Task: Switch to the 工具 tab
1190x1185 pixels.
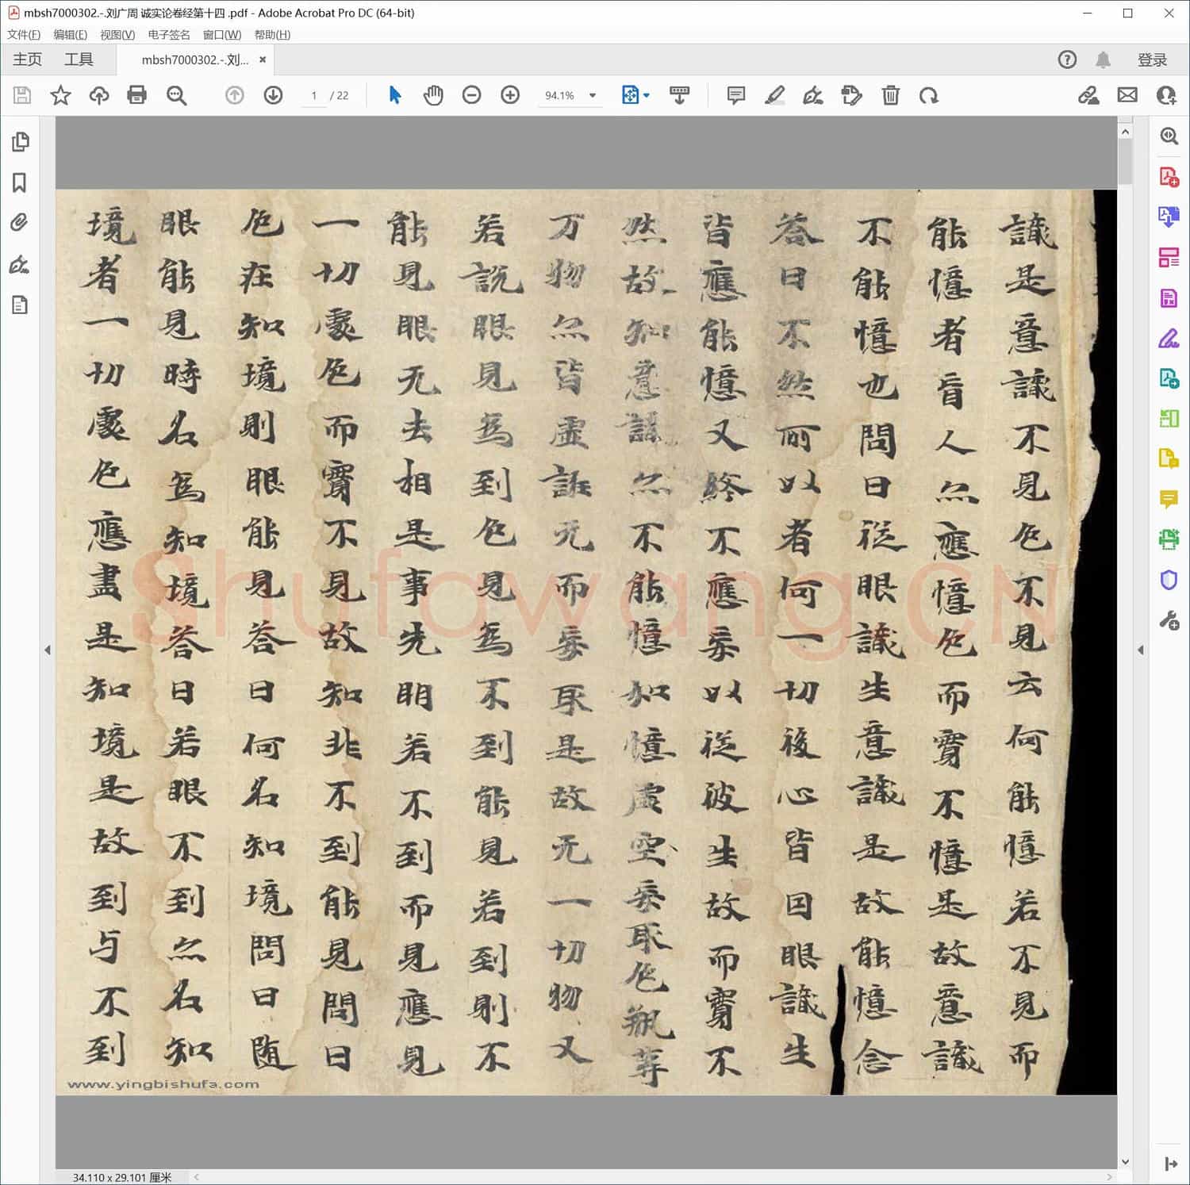Action: [x=79, y=59]
